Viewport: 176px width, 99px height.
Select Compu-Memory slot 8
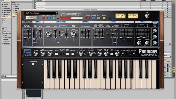tap(81, 18)
